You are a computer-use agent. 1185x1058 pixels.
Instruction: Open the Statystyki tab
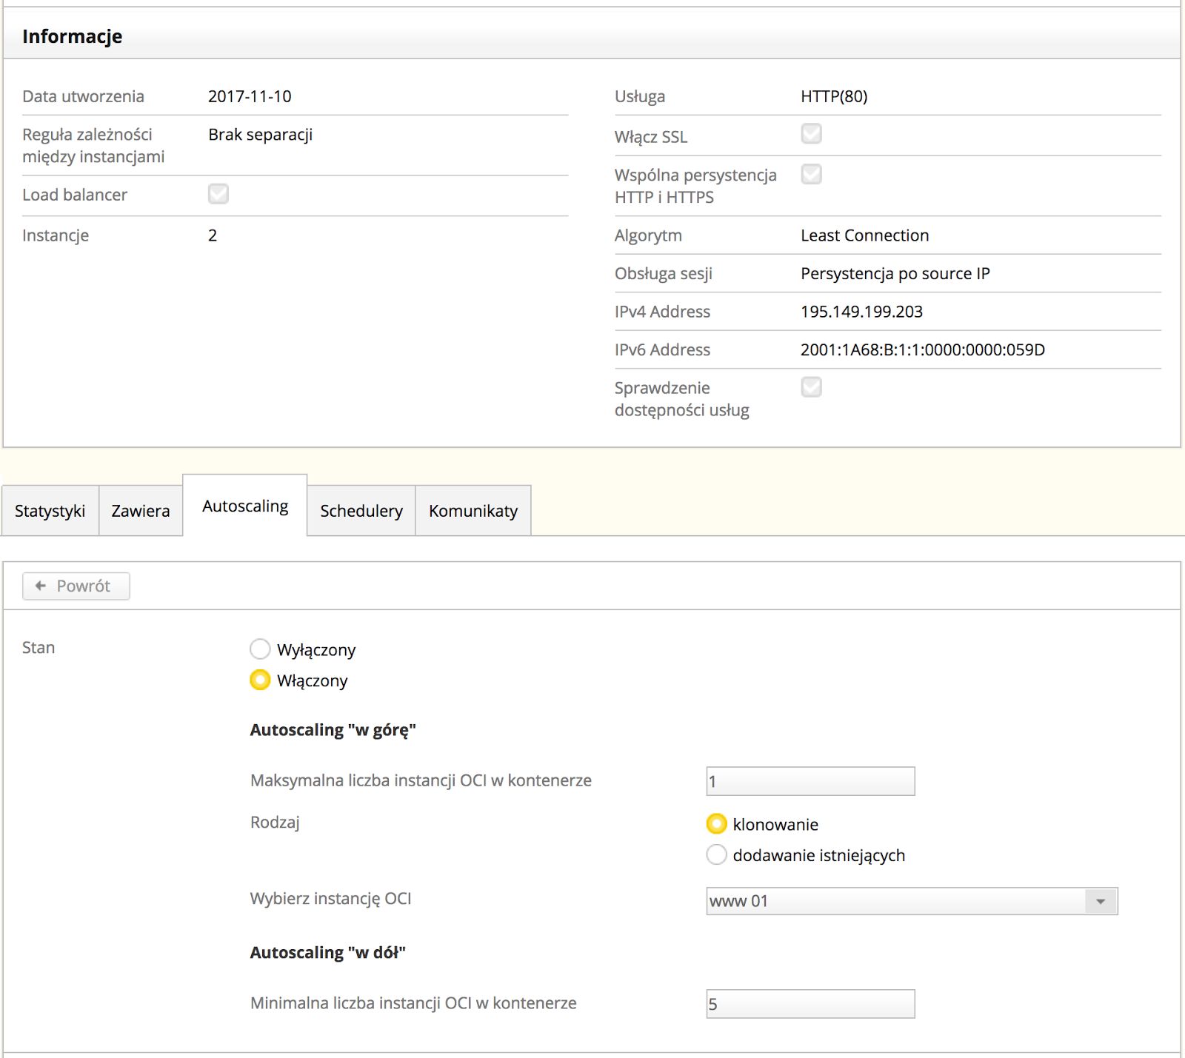pos(50,511)
